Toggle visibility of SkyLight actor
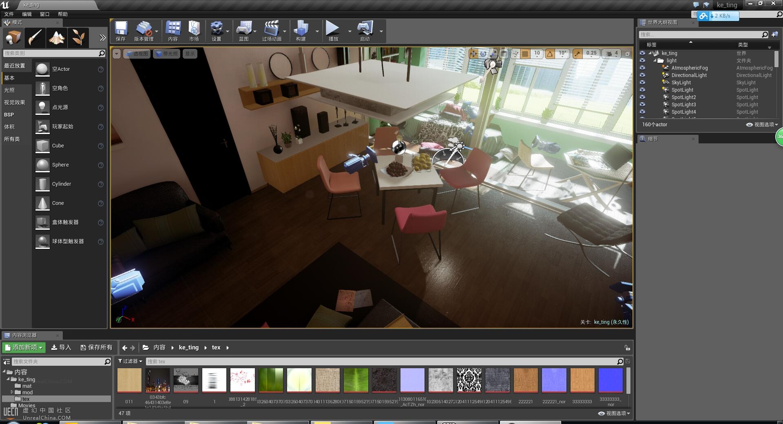Viewport: 783px width, 424px height. tap(642, 83)
